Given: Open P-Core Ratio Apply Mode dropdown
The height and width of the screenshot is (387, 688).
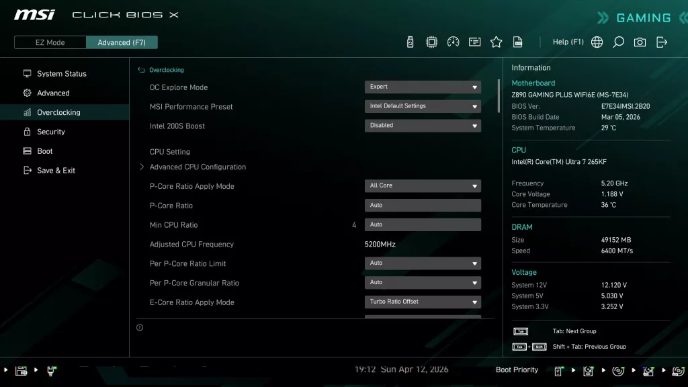Looking at the screenshot, I should click(423, 185).
